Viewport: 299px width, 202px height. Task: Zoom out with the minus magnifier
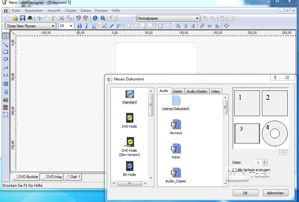(213, 18)
